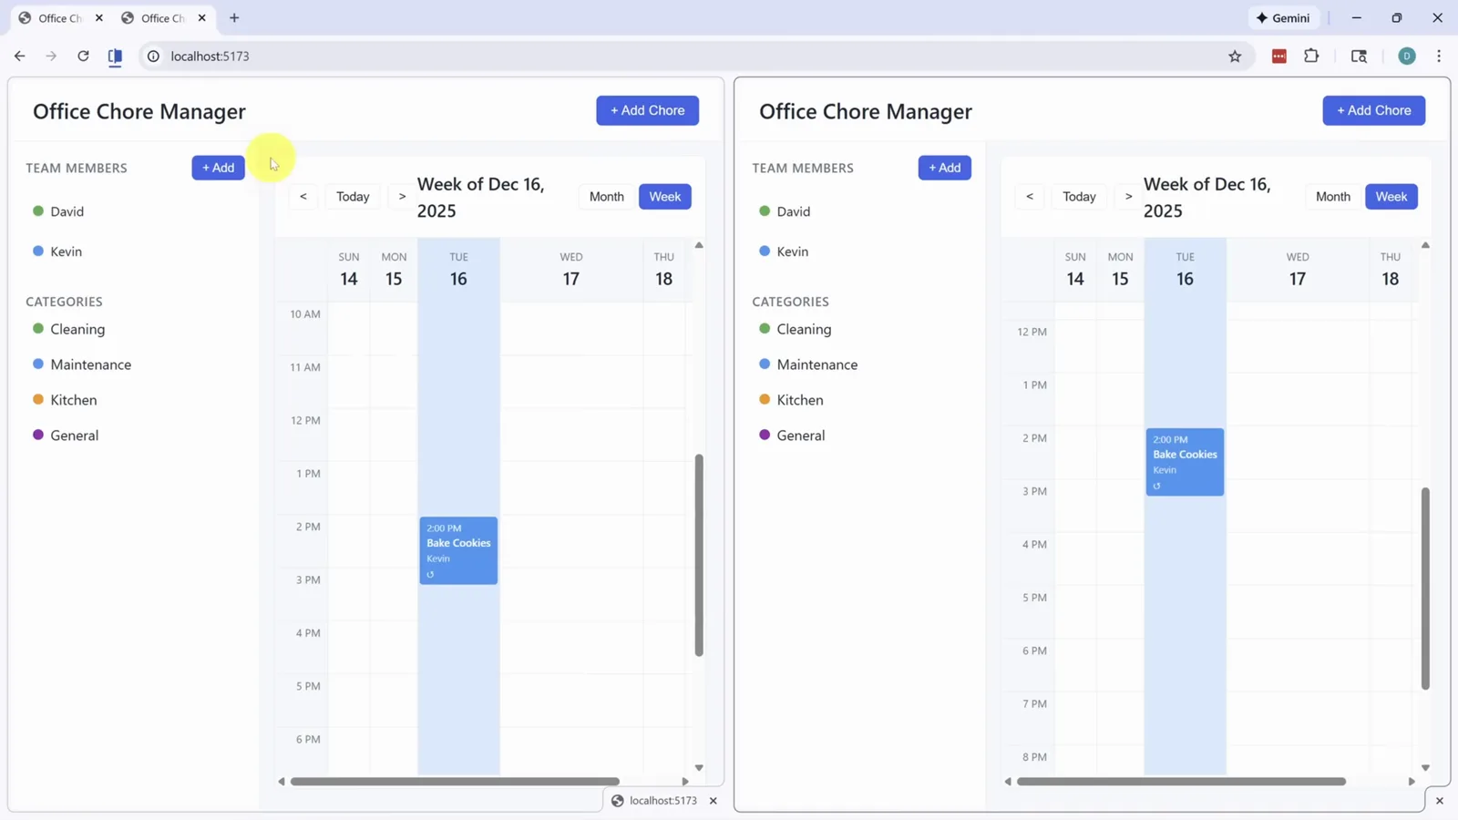Close the localhost:5173 label at the bottom of the left pane
The image size is (1458, 820).
point(714,801)
